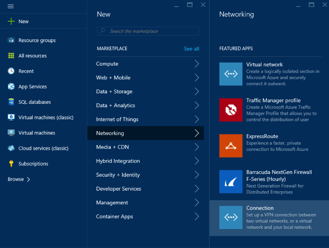The image size is (329, 248).
Task: Click the Virtual machines monitor icon
Action: [x=11, y=133]
